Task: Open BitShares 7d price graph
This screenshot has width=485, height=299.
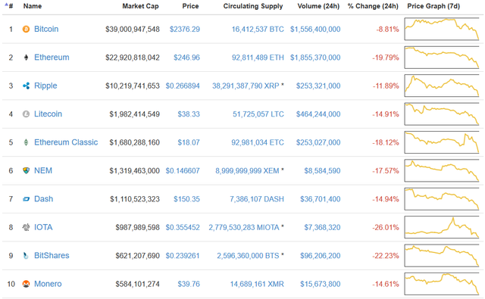Action: click(442, 256)
